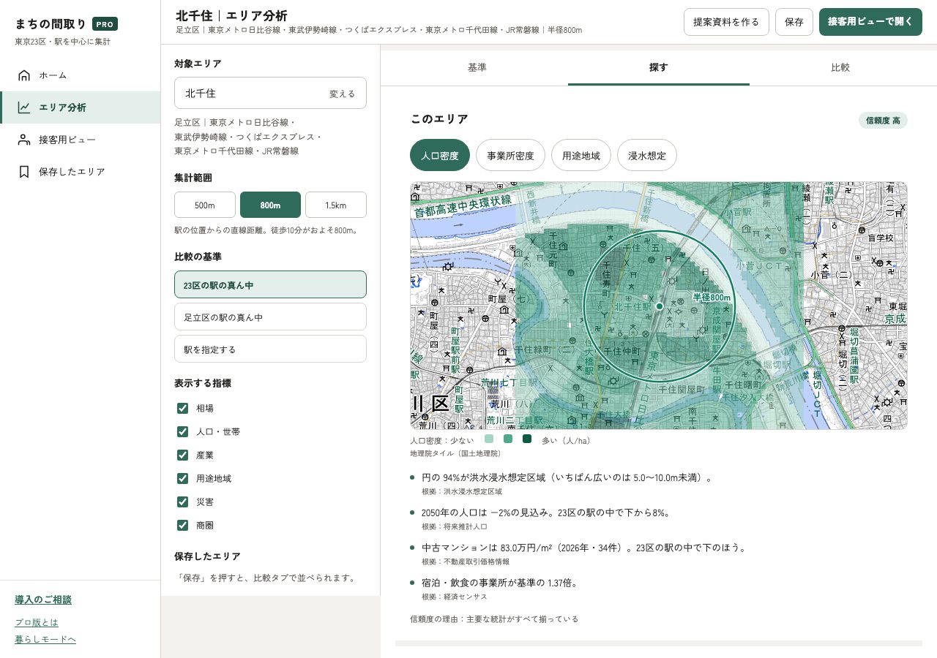
Task: Switch to the 基準 tab
Action: pos(477,67)
